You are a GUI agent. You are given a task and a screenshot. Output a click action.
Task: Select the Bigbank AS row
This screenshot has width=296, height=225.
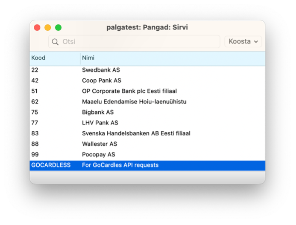(x=147, y=112)
